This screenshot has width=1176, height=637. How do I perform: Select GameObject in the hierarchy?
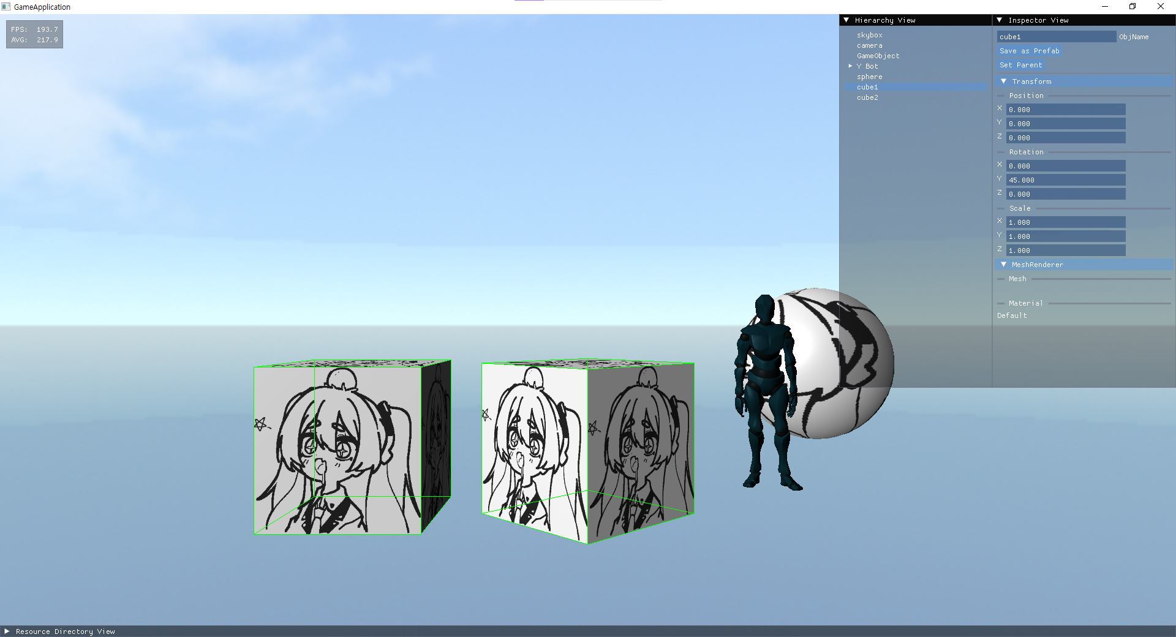[x=878, y=56]
